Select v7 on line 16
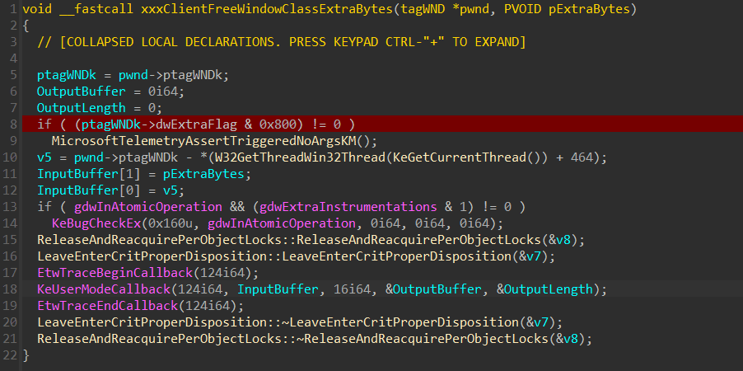The width and height of the screenshot is (743, 371). (x=534, y=256)
